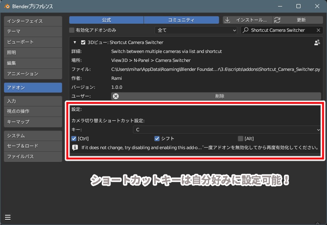Click the community users icon on add-on row
This screenshot has width=327, height=225.
point(317,42)
